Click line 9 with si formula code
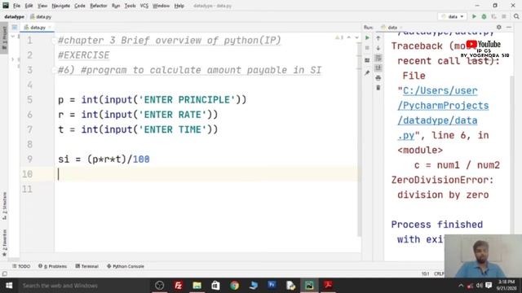 coord(104,160)
